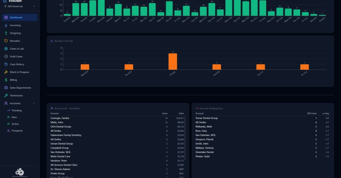
Task: Click the Sales column header in Top Accounts
Action: pyautogui.click(x=181, y=113)
